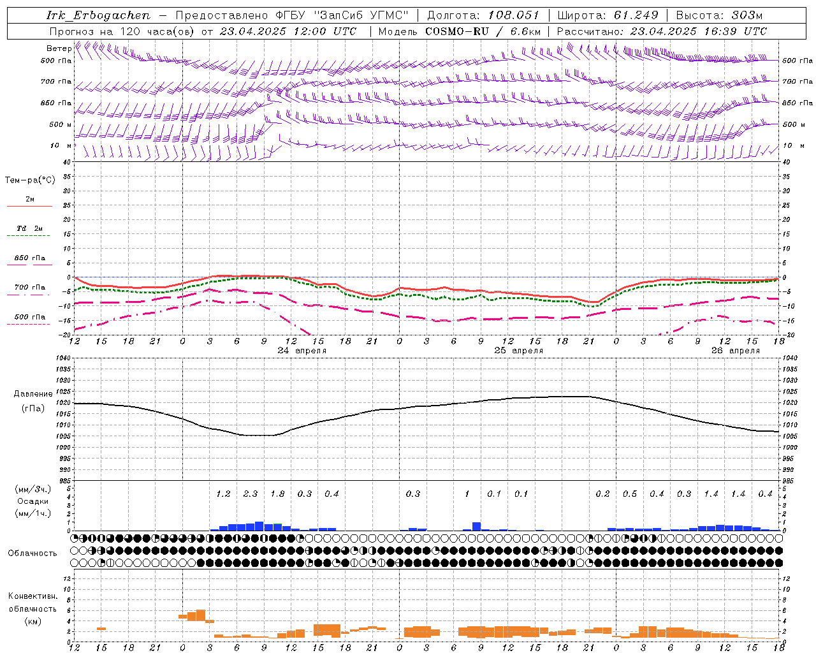This screenshot has height=653, width=816.
Task: Select the (мм/1ч.) unit label
Action: 33,513
